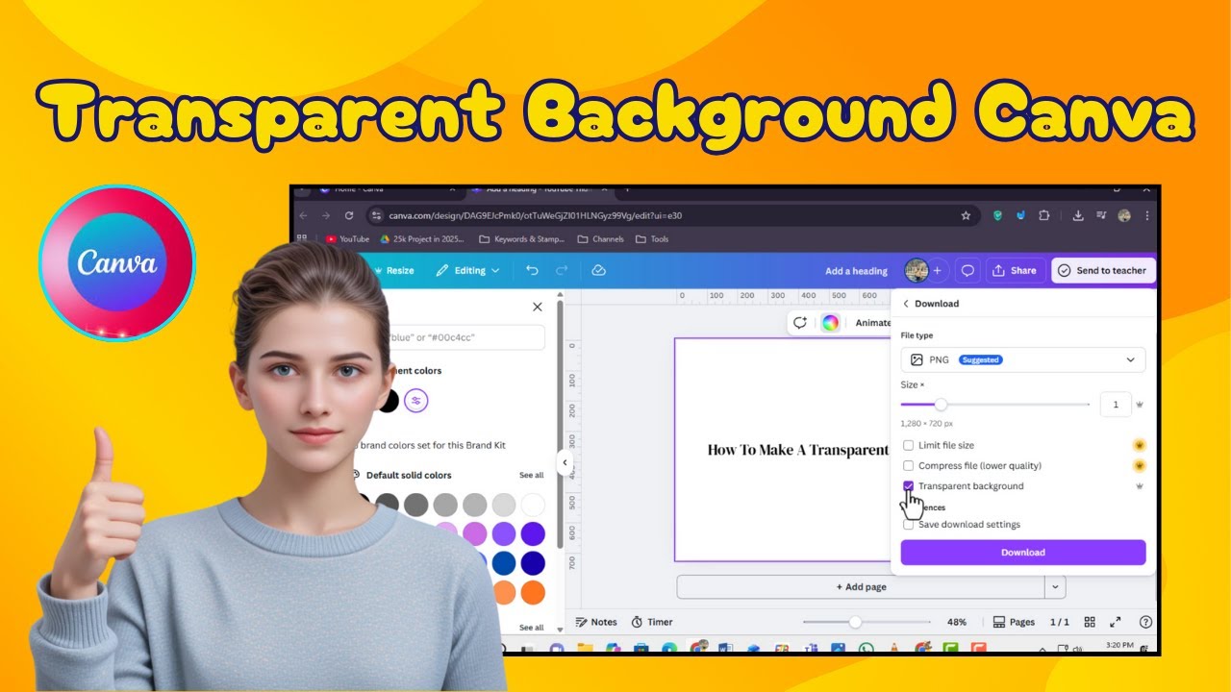The height and width of the screenshot is (692, 1231).
Task: Enter fullscreen with the expand arrows icon
Action: [x=1116, y=622]
